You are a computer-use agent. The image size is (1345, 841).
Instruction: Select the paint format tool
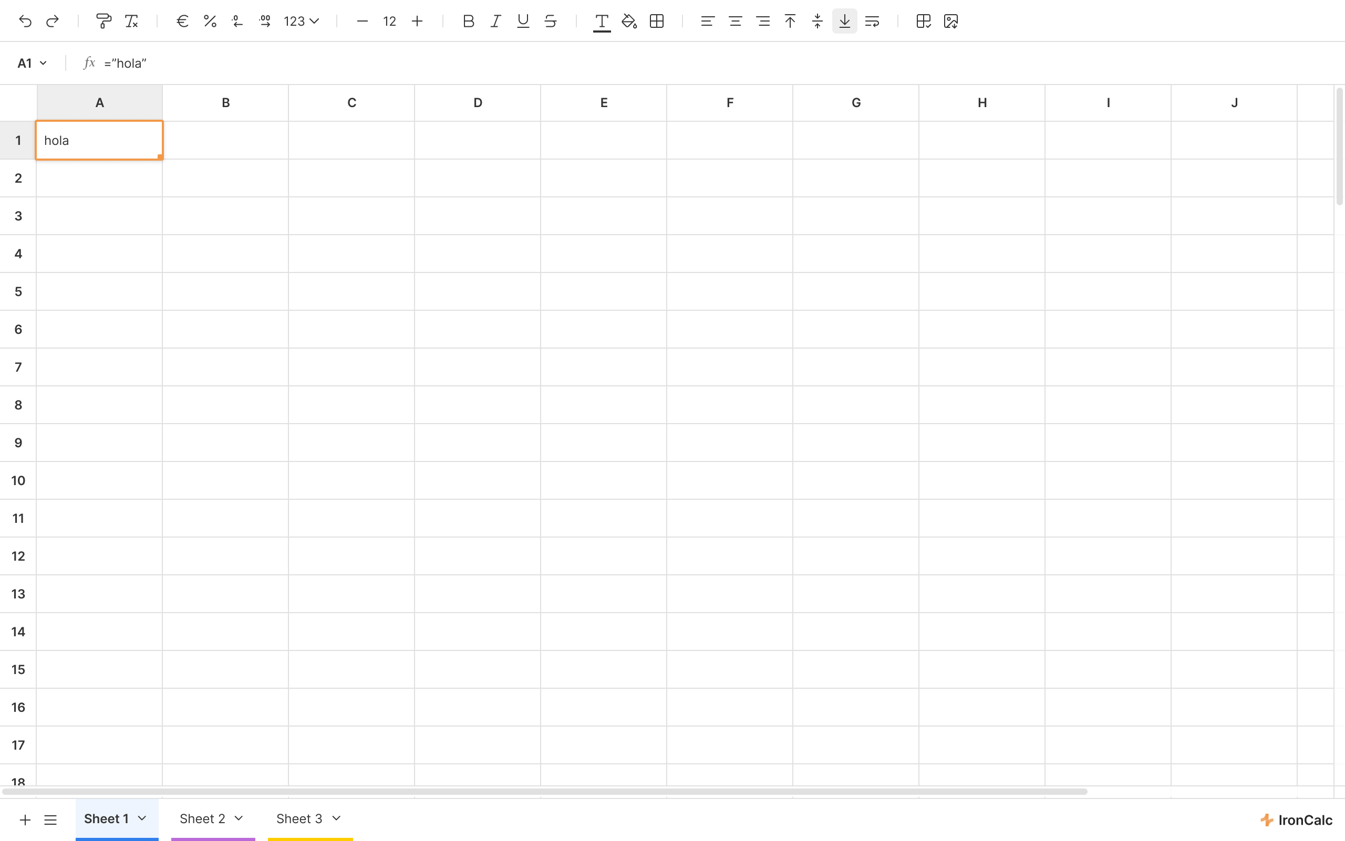tap(104, 21)
